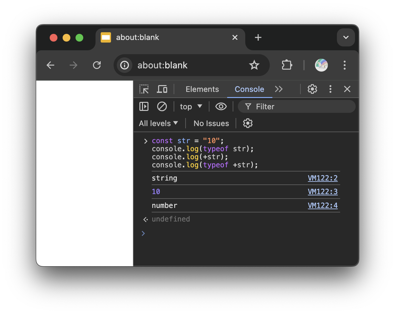Open site information icon in address bar

[125, 65]
